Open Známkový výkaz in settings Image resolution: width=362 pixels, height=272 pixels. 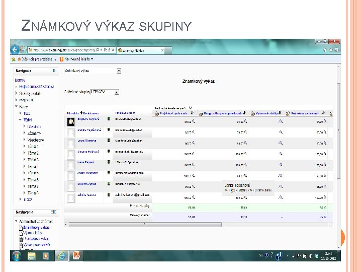coord(36,227)
